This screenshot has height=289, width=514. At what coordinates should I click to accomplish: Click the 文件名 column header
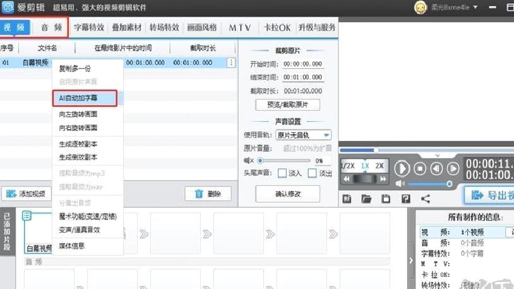tap(47, 48)
